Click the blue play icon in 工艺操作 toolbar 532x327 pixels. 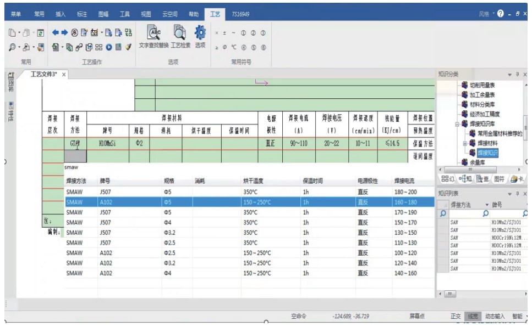[110, 47]
